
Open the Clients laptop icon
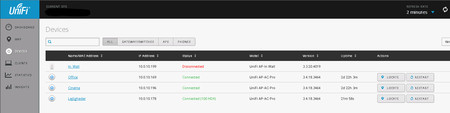(9, 63)
